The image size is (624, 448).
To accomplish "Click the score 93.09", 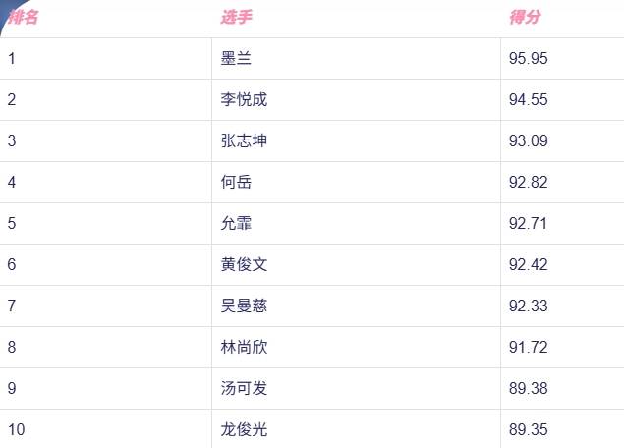I will pyautogui.click(x=528, y=140).
